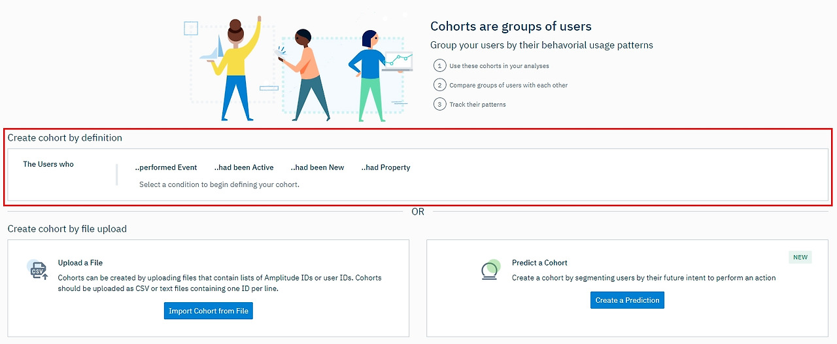Click the numbered circle 2 icon
The width and height of the screenshot is (837, 344).
(440, 85)
